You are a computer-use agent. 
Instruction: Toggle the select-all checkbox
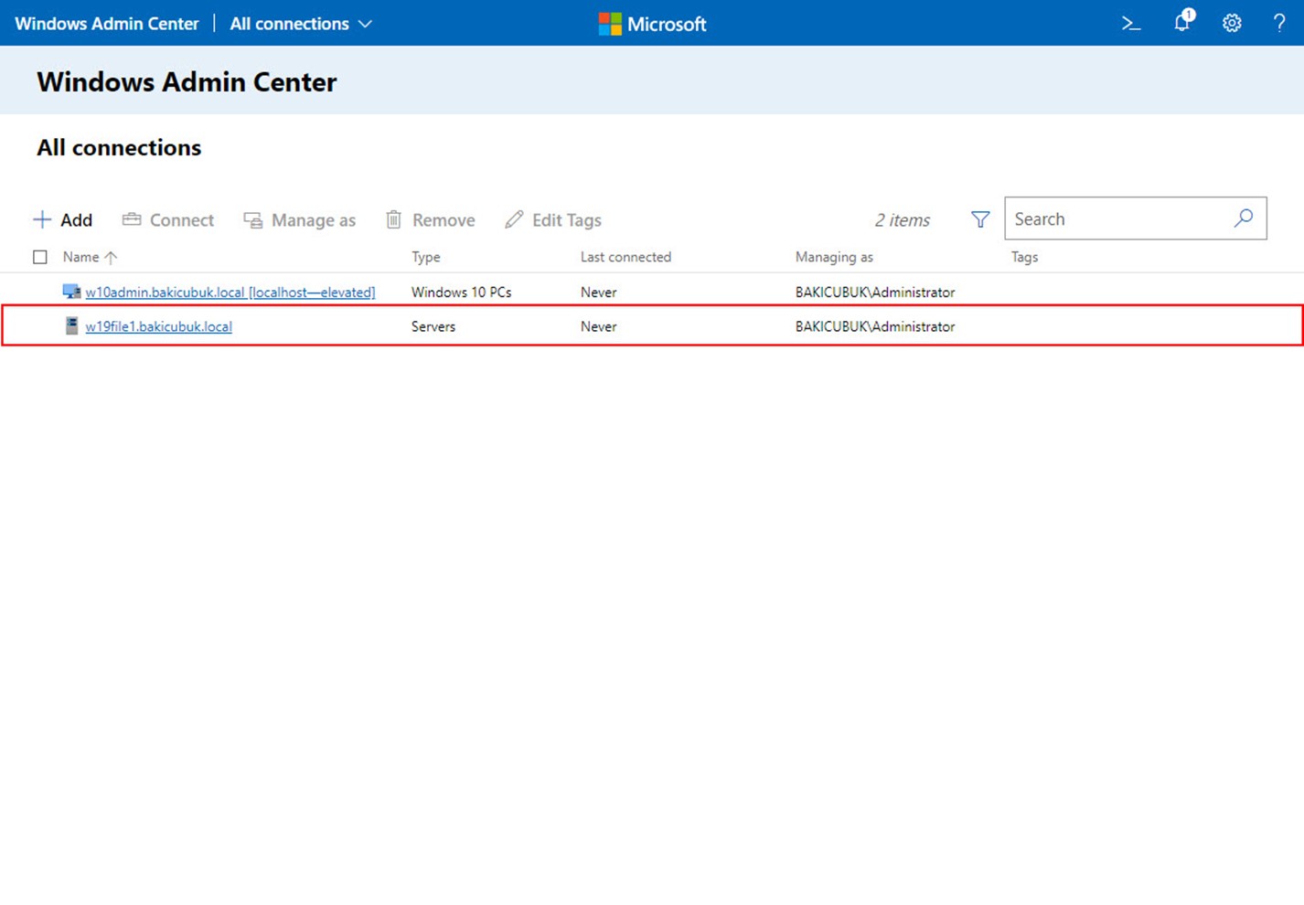click(x=40, y=257)
